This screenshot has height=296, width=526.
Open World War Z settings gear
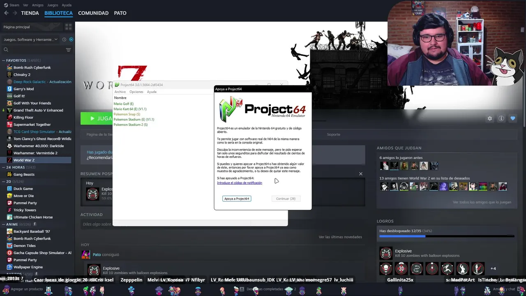tap(490, 118)
